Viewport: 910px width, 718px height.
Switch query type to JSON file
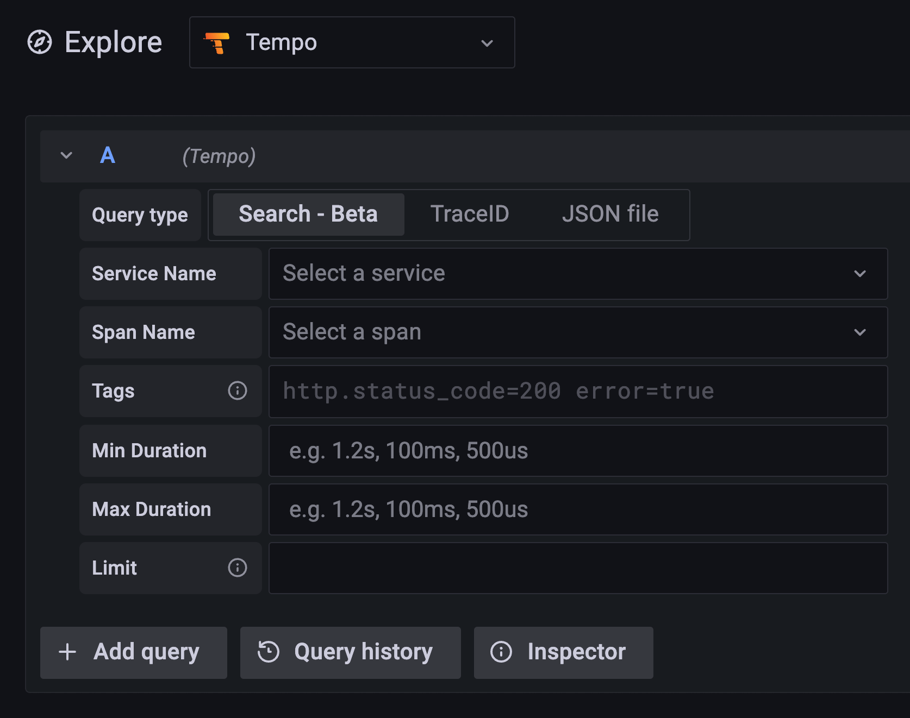tap(610, 214)
